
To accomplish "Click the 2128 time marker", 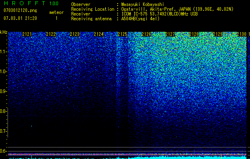I will [x=194, y=34].
